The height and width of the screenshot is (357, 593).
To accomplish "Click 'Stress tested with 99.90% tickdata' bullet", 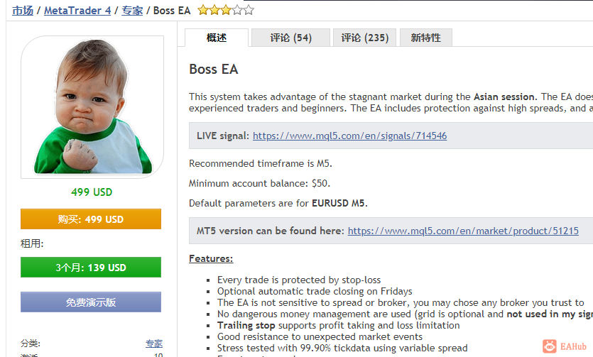I will (342, 348).
